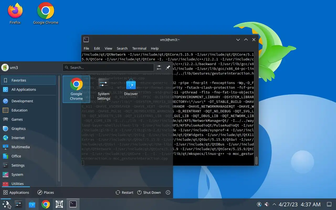Click the Restart button
The height and width of the screenshot is (210, 336).
(124, 192)
